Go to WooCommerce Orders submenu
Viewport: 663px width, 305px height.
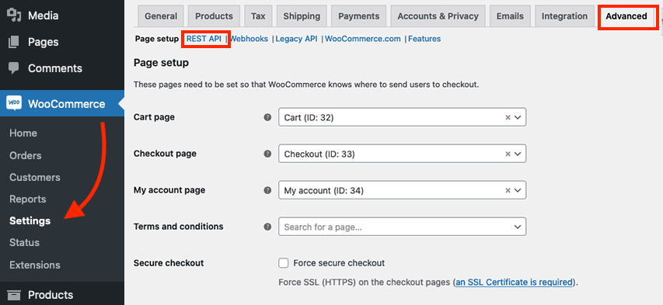(26, 155)
